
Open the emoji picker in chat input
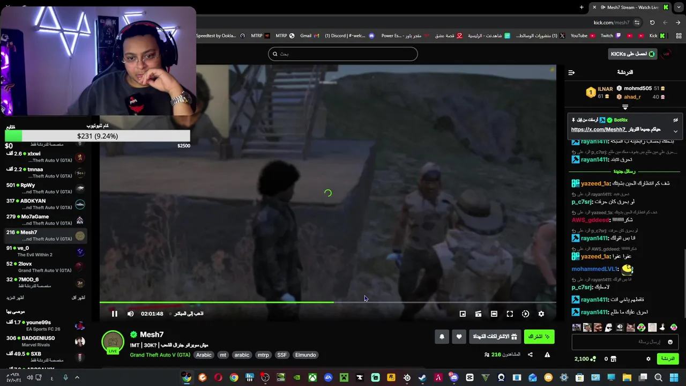[670, 342]
